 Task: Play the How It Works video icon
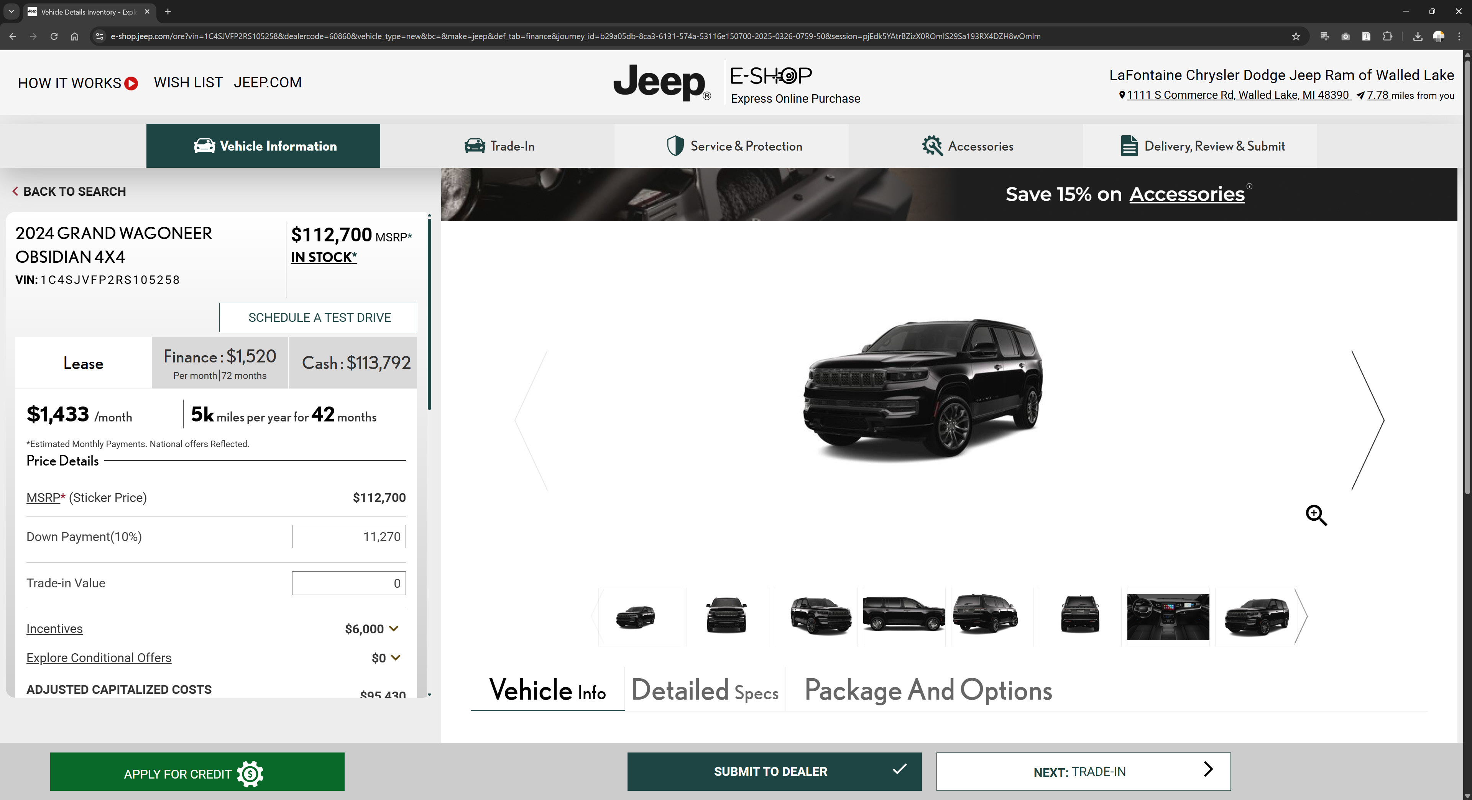131,84
